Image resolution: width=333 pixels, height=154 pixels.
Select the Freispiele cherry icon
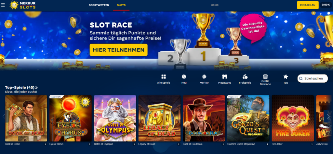(245, 77)
